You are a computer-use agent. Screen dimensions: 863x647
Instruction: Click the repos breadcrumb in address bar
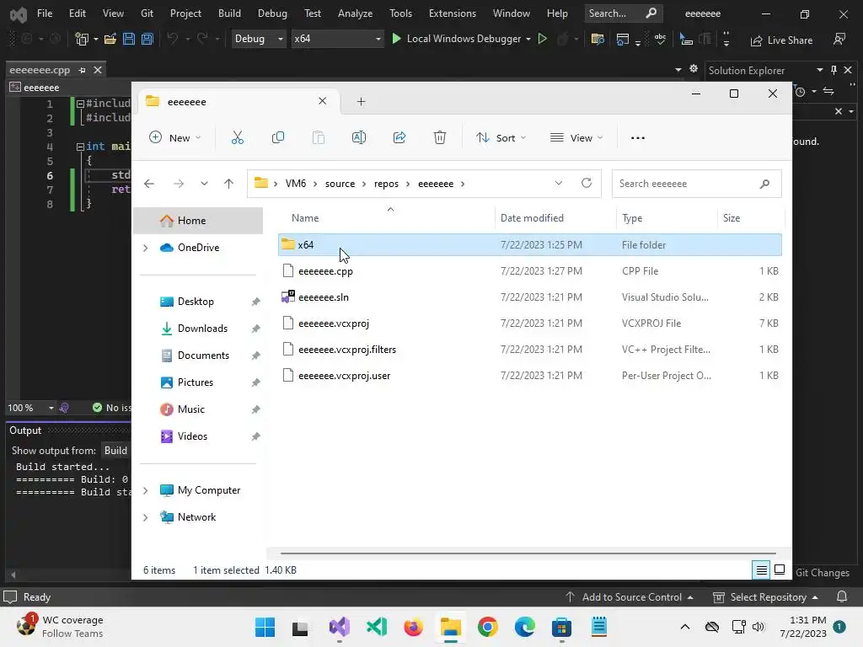coord(386,184)
